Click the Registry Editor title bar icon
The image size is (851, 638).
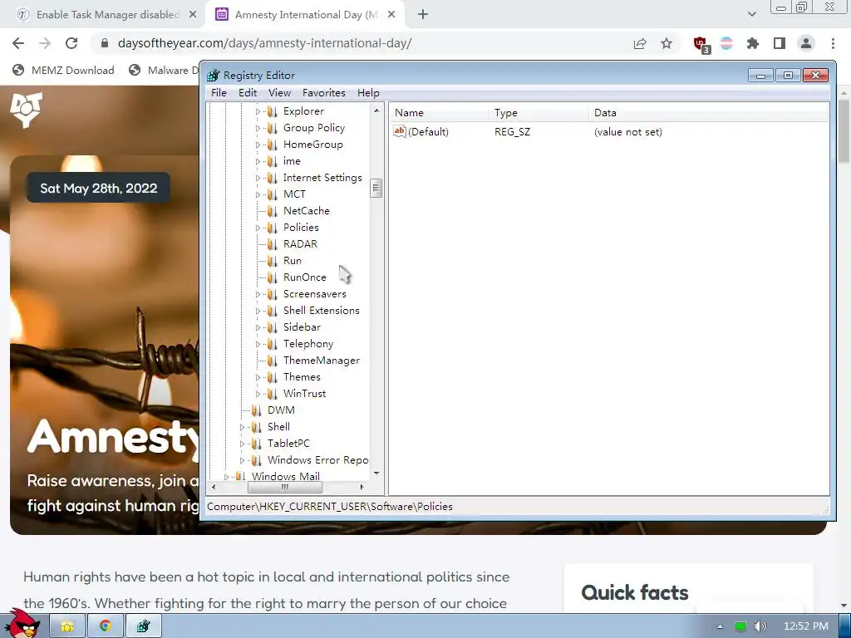click(x=214, y=76)
